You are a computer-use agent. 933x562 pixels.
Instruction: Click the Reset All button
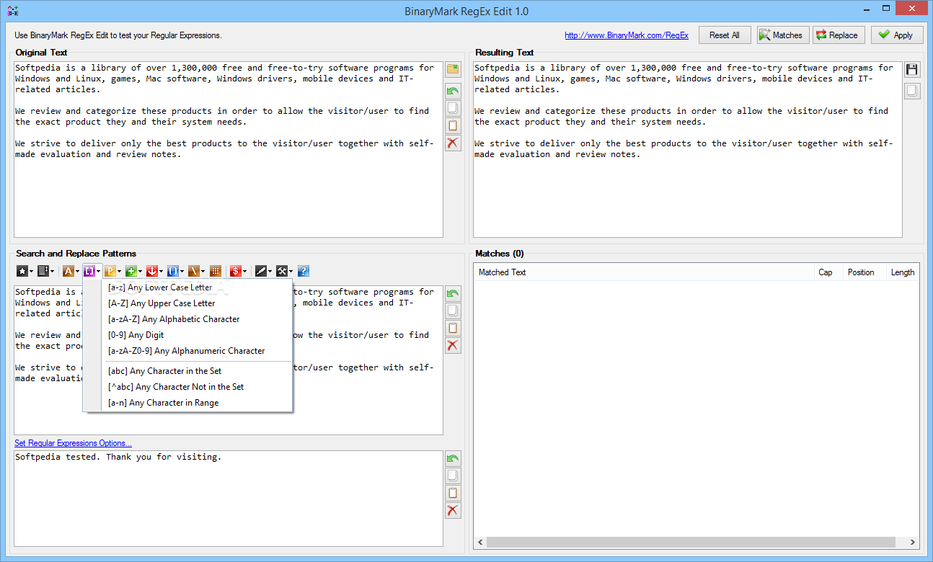tap(725, 35)
